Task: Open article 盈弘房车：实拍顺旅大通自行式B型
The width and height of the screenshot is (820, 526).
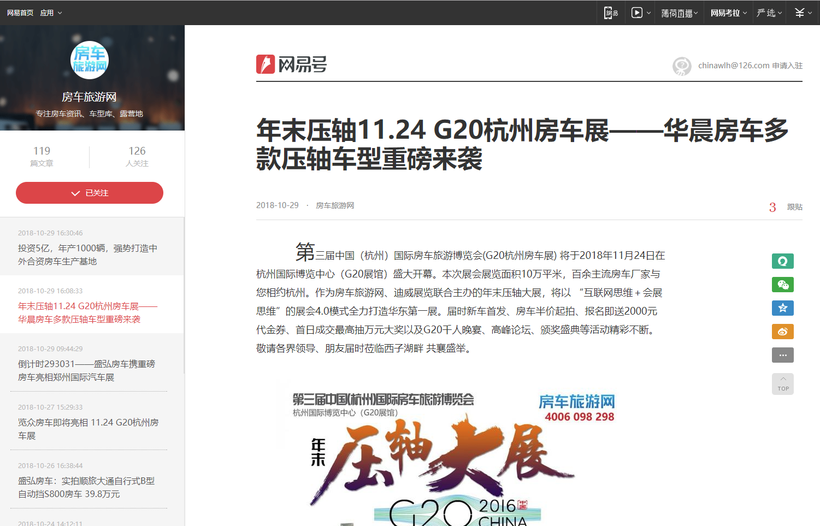Action: coord(86,487)
